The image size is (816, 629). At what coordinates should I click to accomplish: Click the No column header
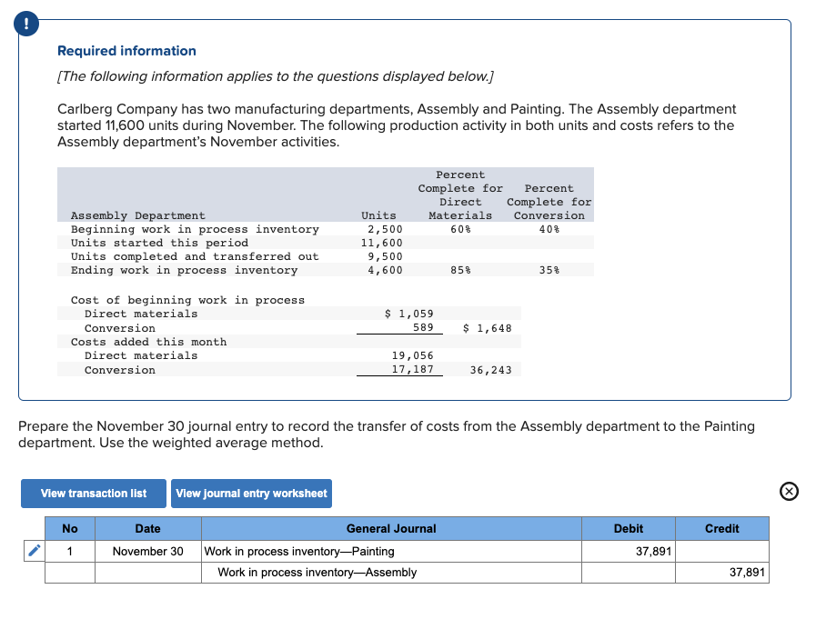pos(70,528)
